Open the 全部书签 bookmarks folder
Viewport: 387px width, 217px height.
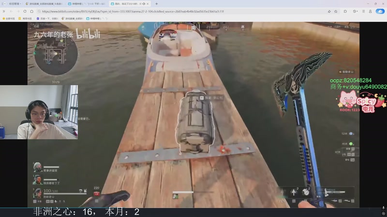9,18
